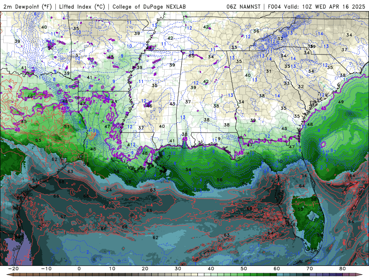Image resolution: width=369 pixels, height=277 pixels.
Task: Click the 50 label on the color scale
Action: 244,269
